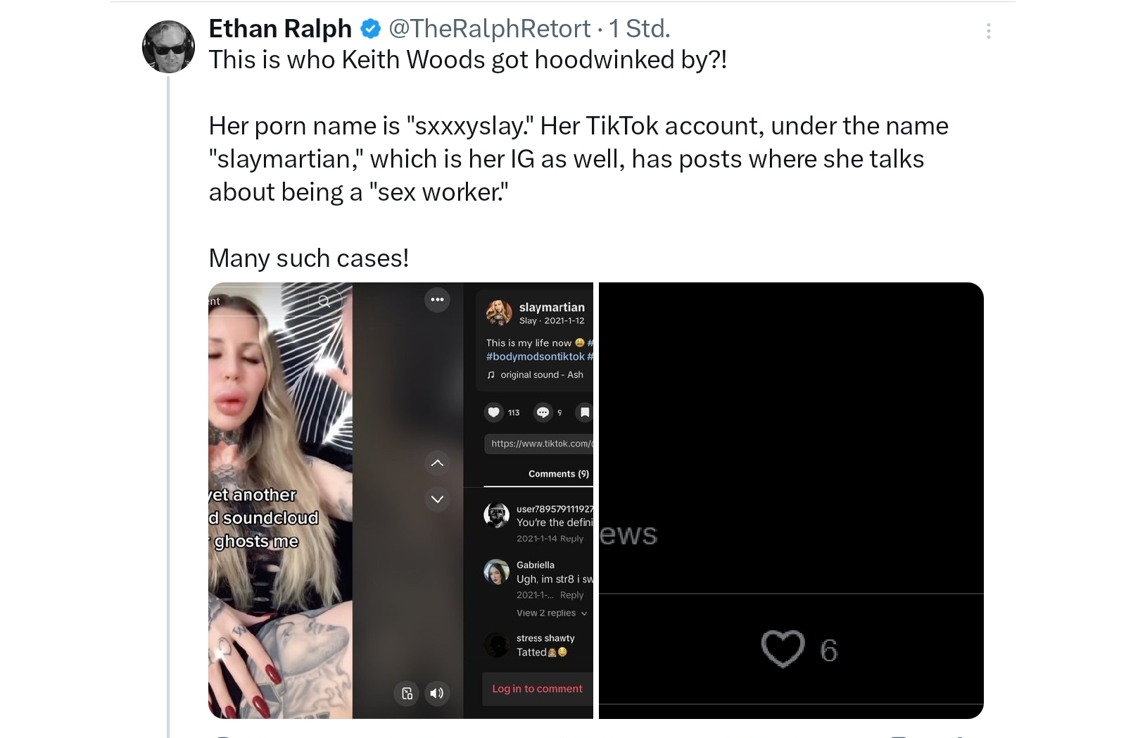
Task: Click the comment bubble icon showing 9
Action: [x=543, y=412]
